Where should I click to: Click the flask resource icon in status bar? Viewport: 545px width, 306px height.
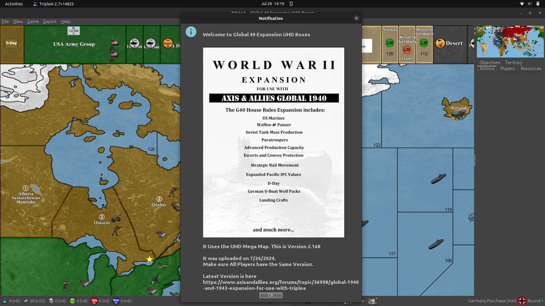[5, 301]
